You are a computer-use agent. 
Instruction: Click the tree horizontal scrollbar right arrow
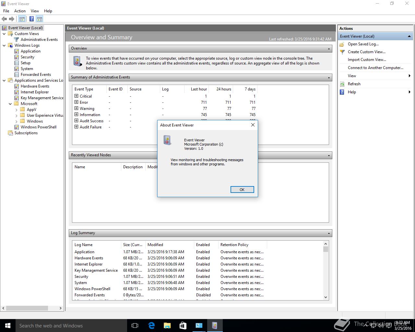click(x=60, y=308)
